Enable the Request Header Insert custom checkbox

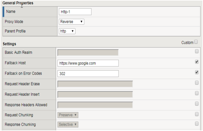pyautogui.click(x=197, y=93)
